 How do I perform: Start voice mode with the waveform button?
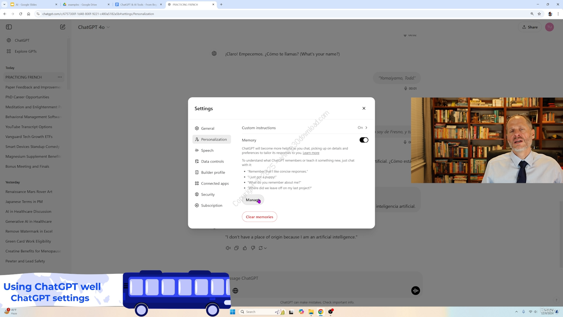point(416,291)
